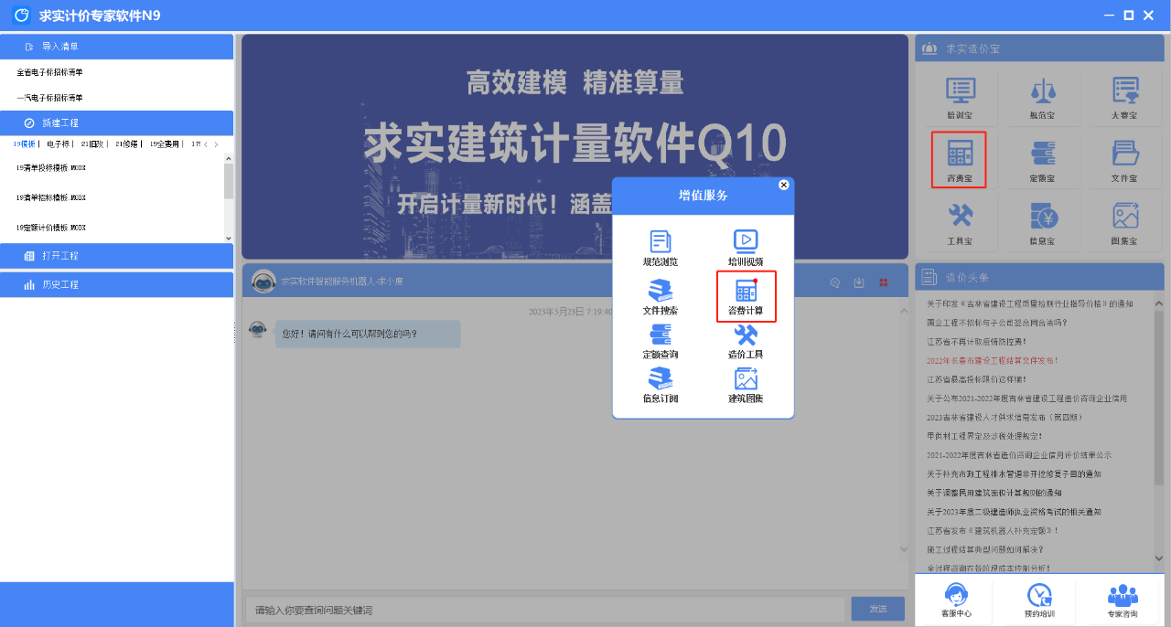Screen dimensions: 1171x627
Task: Focus the chat question input field
Action: pyautogui.click(x=544, y=610)
